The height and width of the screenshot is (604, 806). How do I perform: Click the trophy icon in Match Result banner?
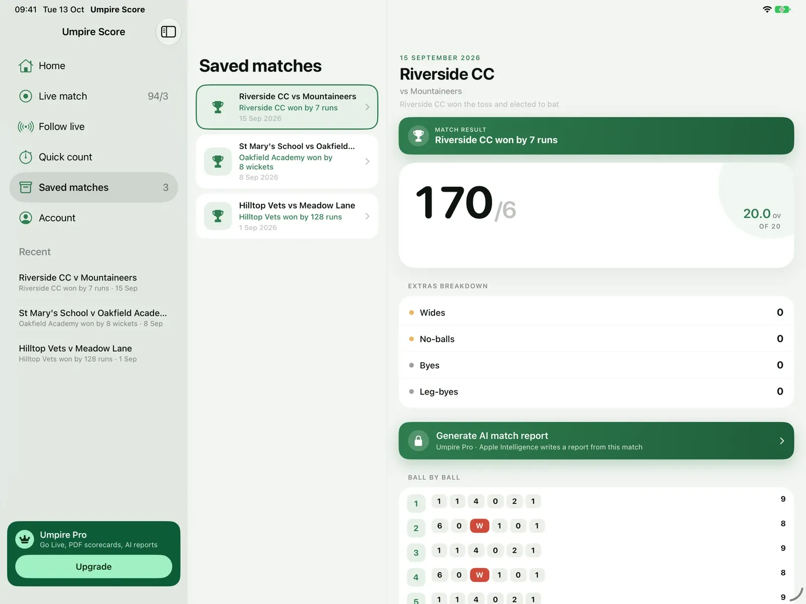(418, 135)
